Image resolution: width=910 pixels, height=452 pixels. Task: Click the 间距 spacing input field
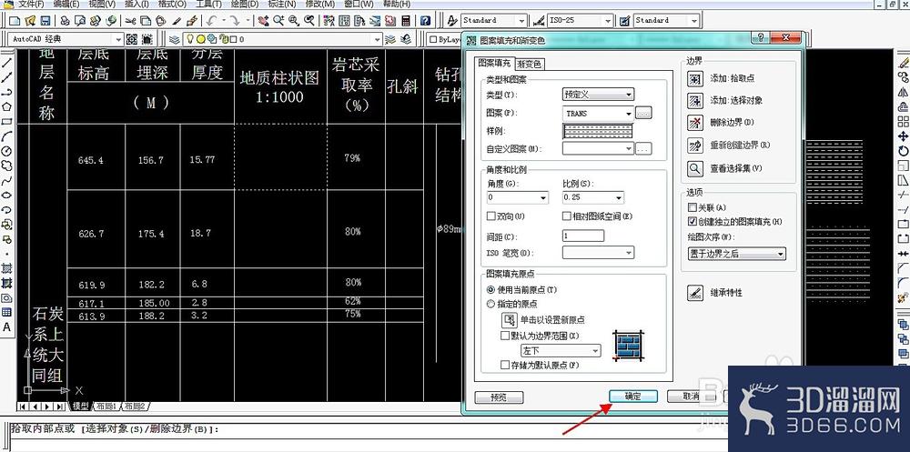[x=583, y=236]
